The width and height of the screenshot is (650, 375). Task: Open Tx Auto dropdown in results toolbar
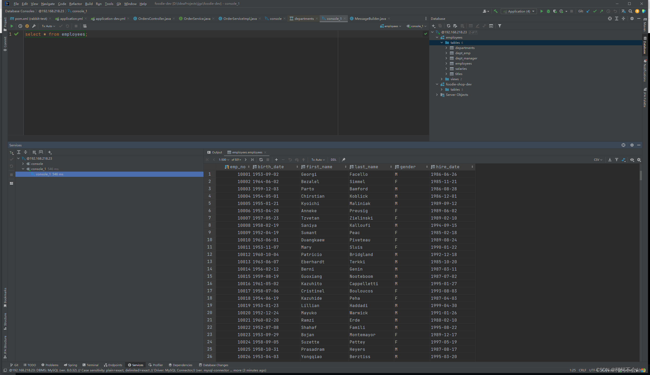tap(318, 160)
